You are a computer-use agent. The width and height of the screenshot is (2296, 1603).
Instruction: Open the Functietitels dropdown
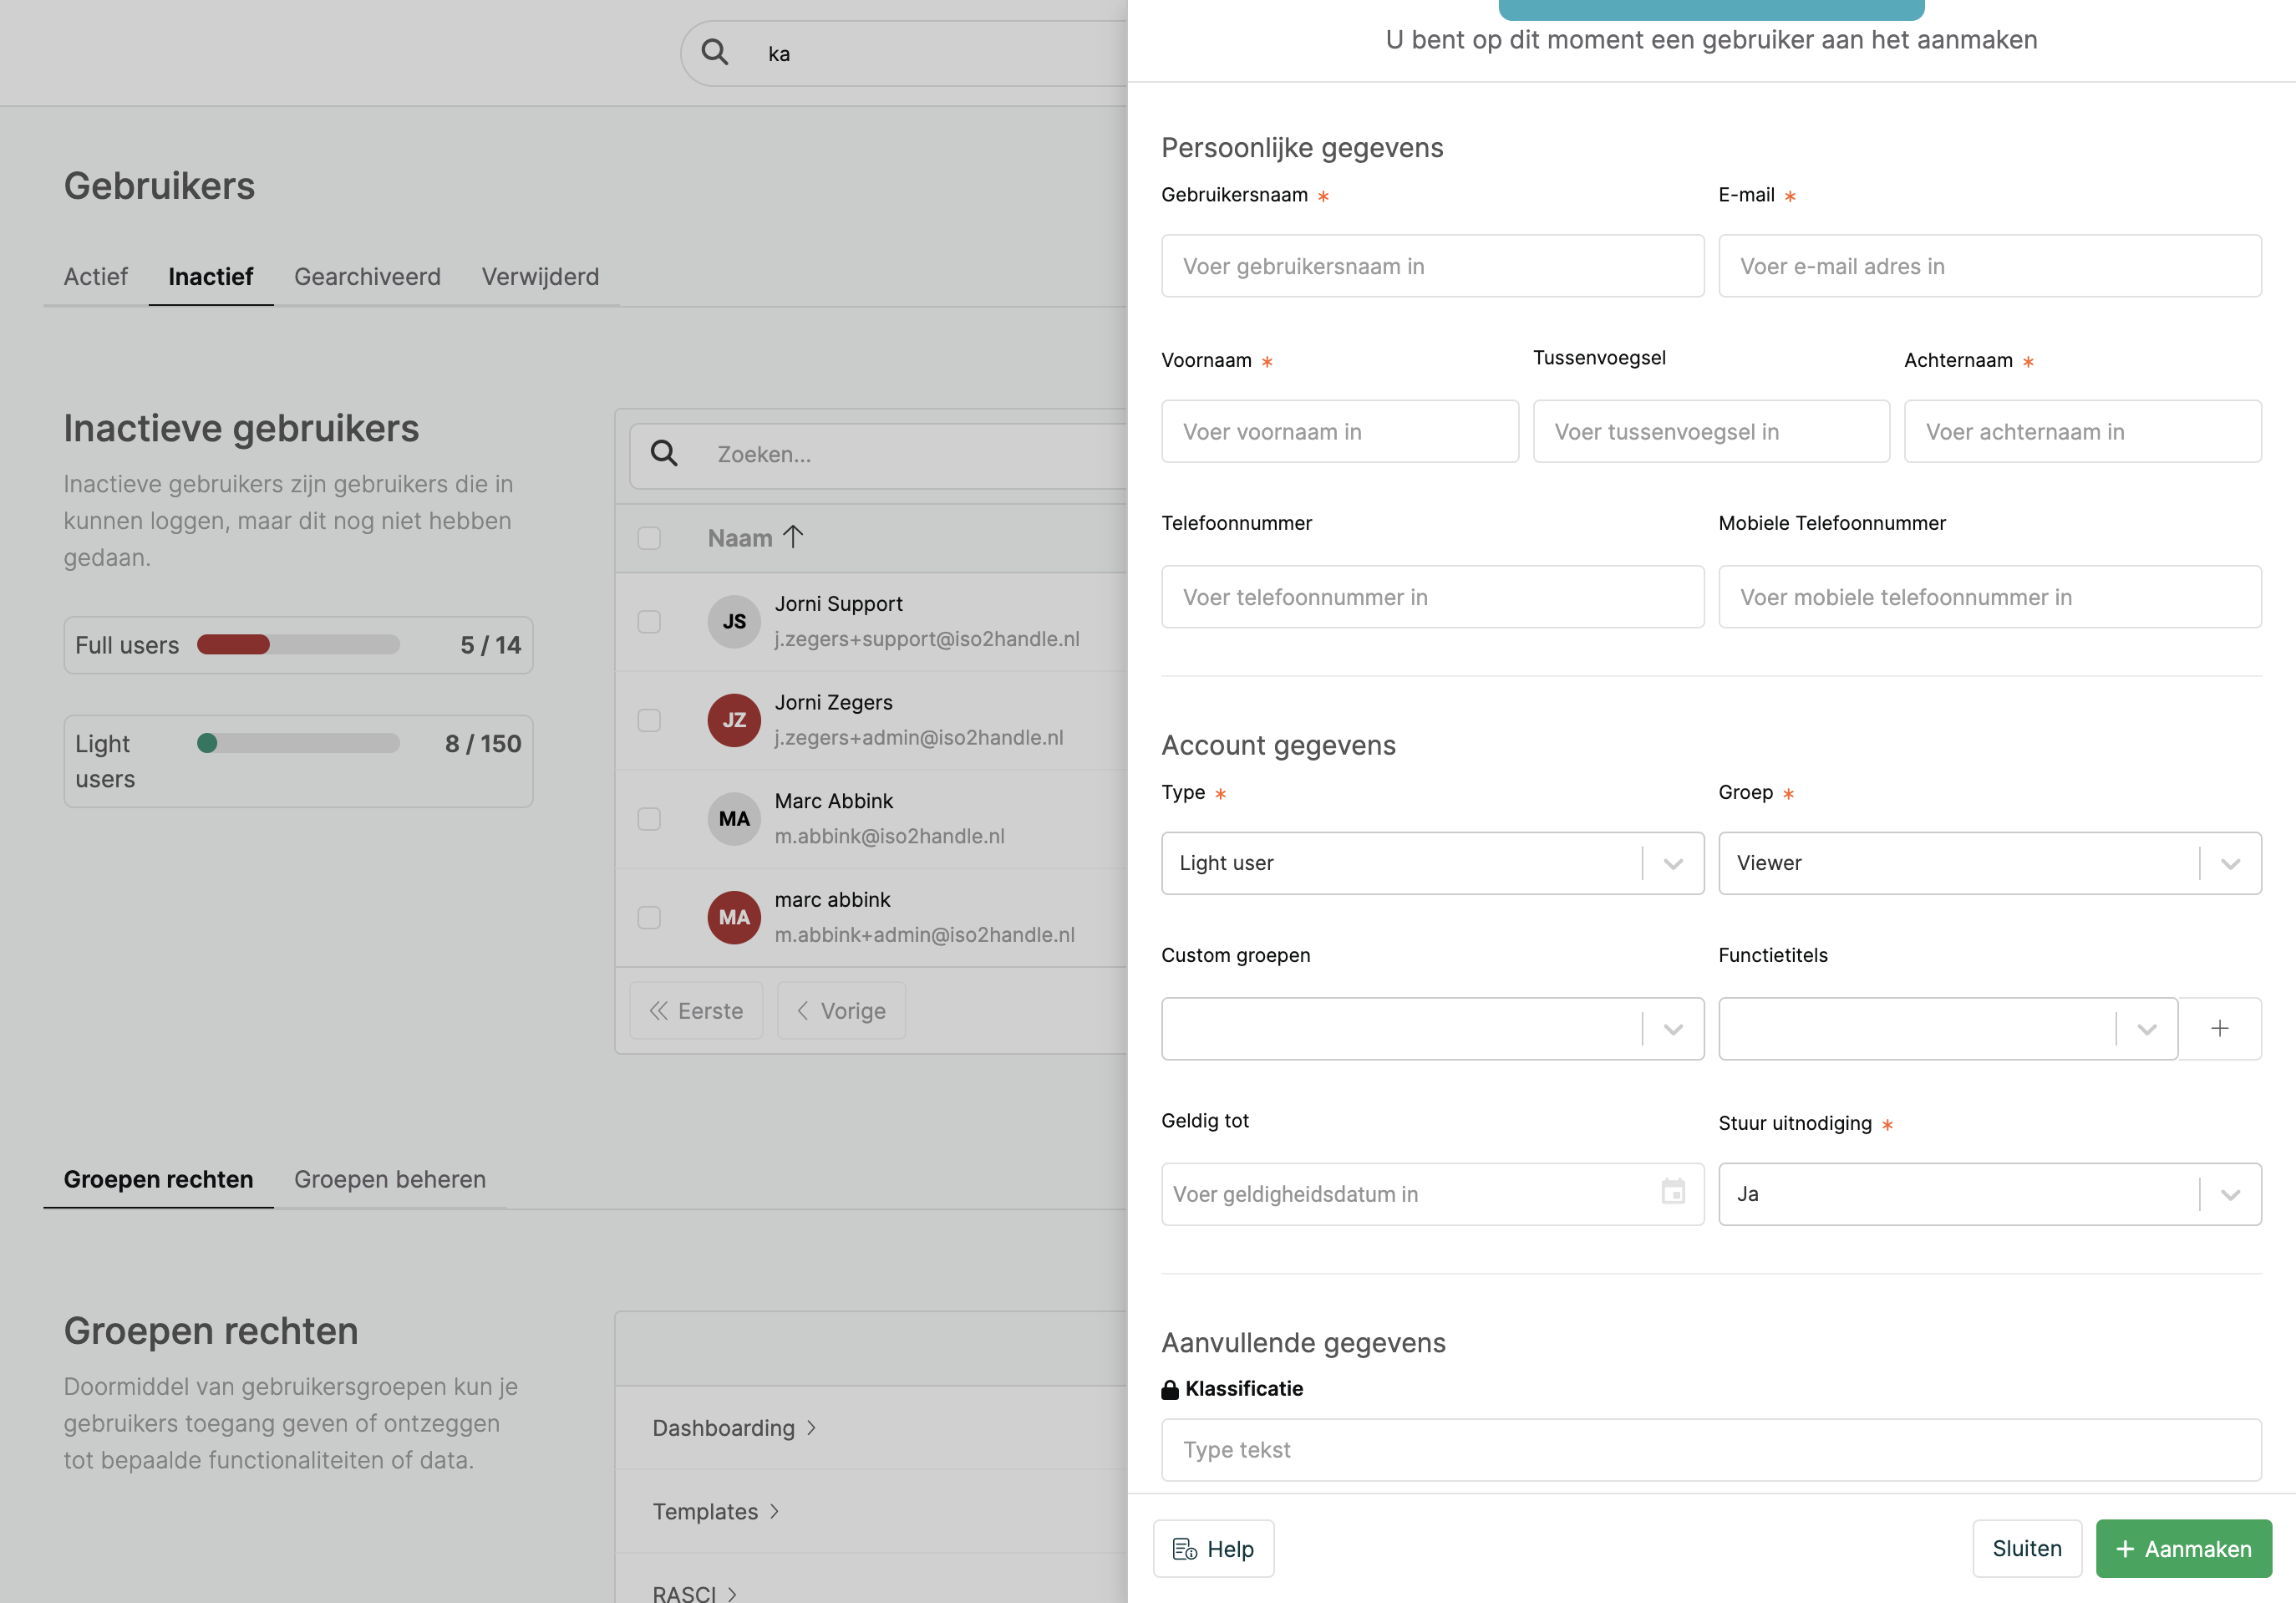[1947, 1028]
